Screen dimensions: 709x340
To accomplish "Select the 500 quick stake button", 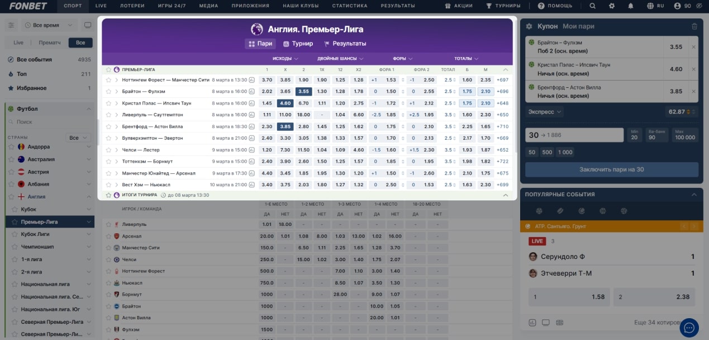I will point(547,152).
